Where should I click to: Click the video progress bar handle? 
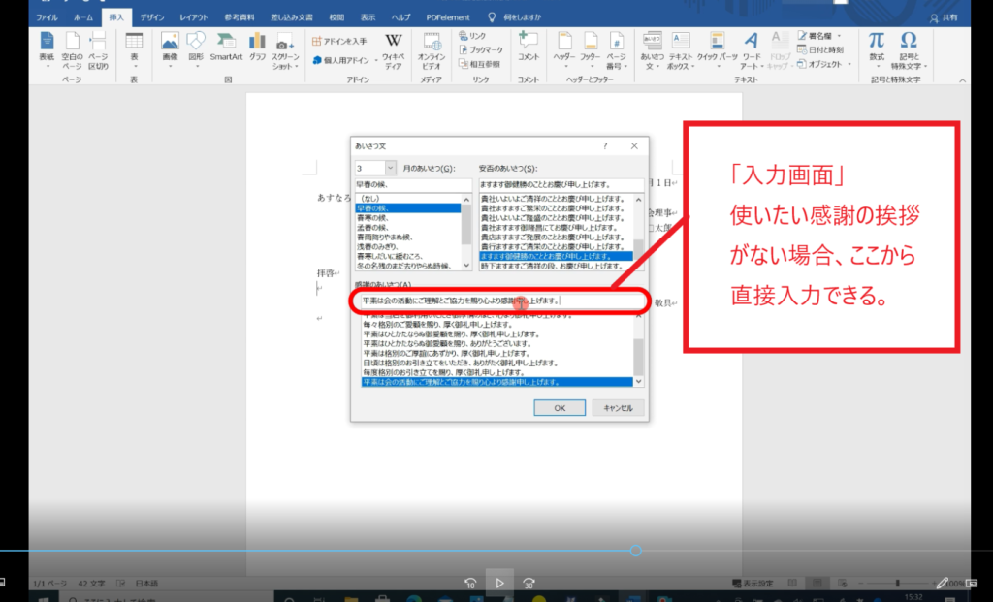point(635,551)
